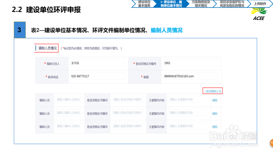
Task: Click the 联系电话 field with 025-86773117
Action: 97,76
